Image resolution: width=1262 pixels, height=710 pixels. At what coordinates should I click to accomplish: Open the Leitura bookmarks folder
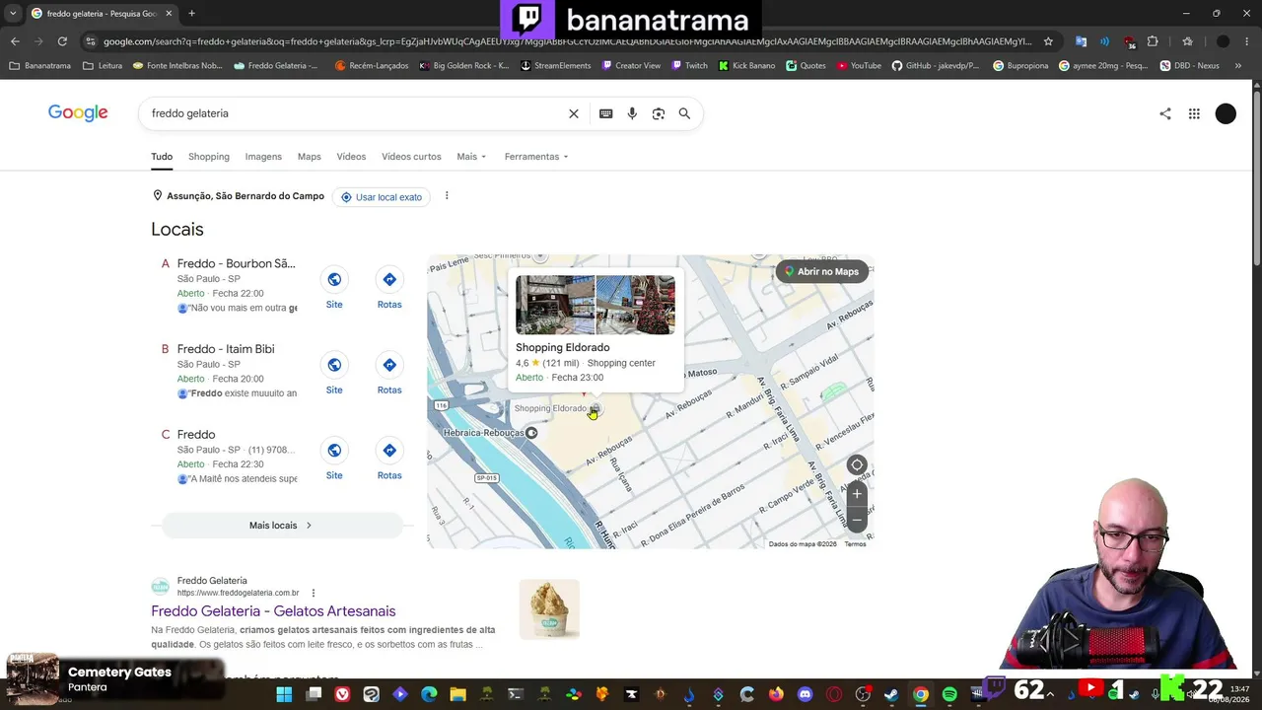click(x=103, y=66)
